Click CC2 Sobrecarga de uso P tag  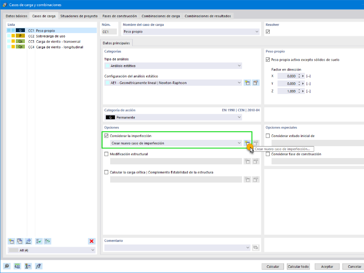(20, 36)
